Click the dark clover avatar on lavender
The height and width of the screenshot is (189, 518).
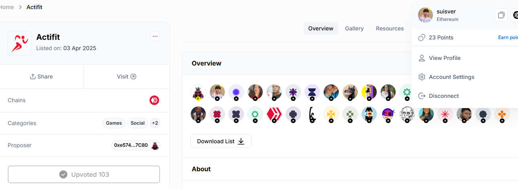pos(293,114)
